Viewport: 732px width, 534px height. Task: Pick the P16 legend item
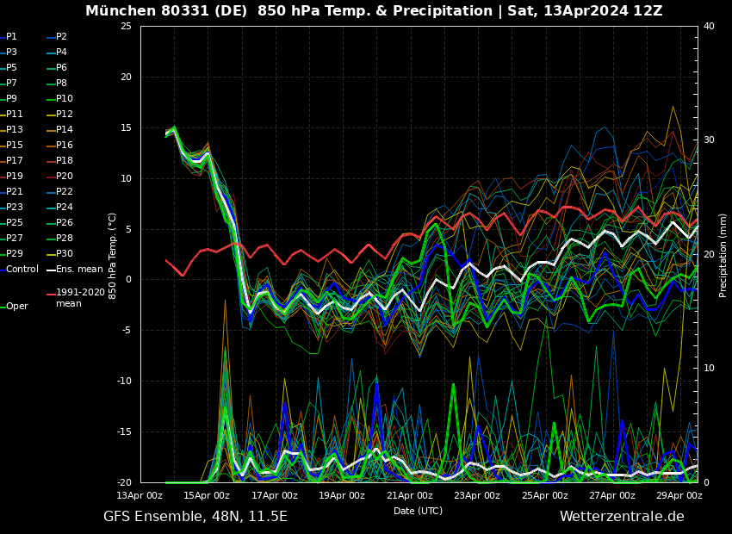[64, 146]
